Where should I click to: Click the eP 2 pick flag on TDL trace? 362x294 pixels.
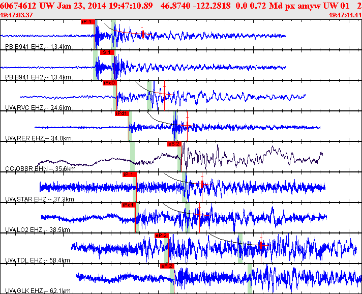(162, 236)
